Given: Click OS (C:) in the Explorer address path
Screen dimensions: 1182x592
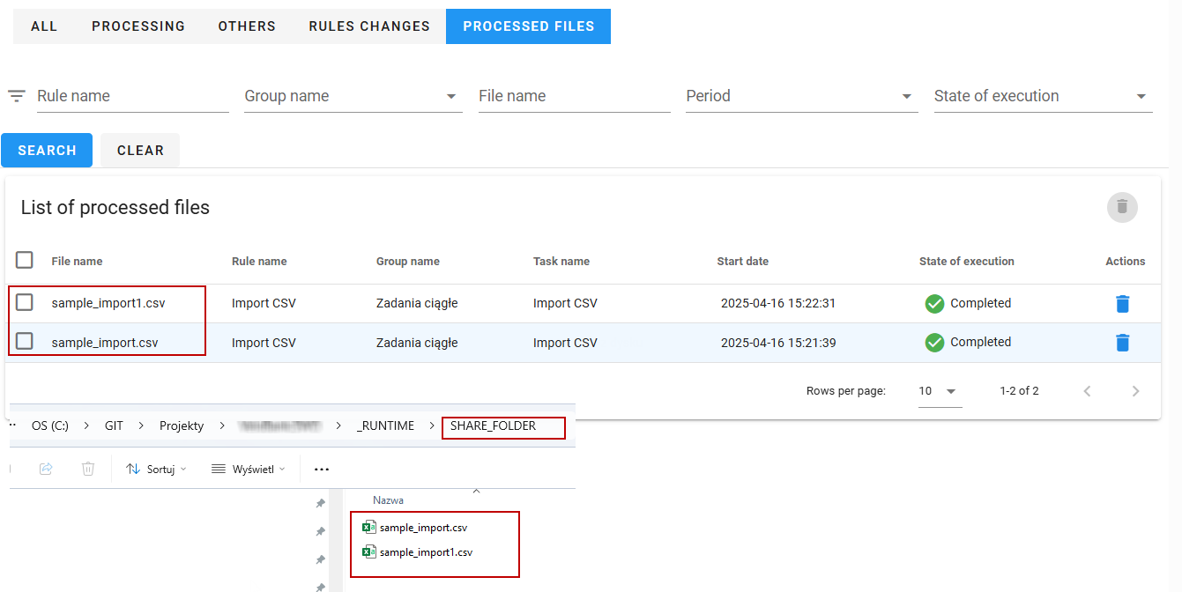Looking at the screenshot, I should [50, 426].
